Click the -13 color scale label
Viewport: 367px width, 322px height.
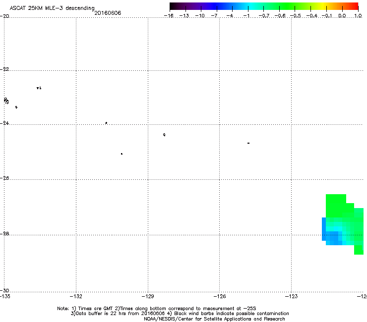pos(184,16)
